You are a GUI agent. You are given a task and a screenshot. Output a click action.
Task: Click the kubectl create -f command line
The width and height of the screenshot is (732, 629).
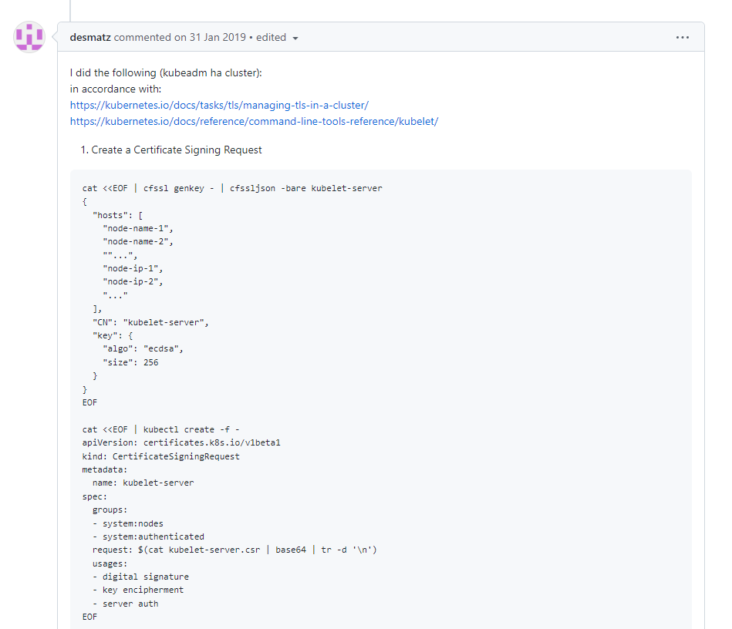[166, 429]
